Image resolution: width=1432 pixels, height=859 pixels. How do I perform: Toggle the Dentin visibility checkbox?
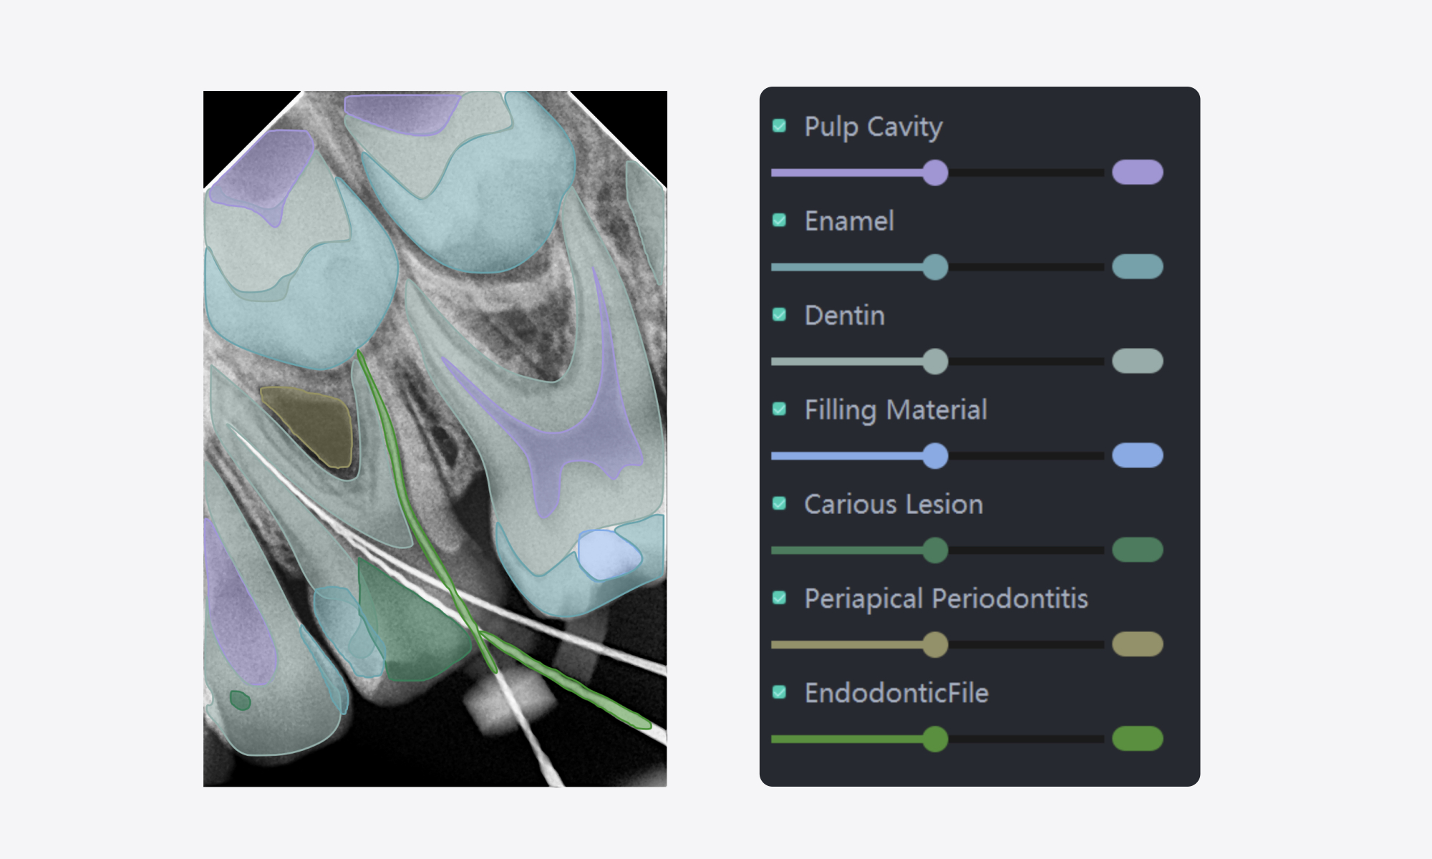tap(779, 315)
